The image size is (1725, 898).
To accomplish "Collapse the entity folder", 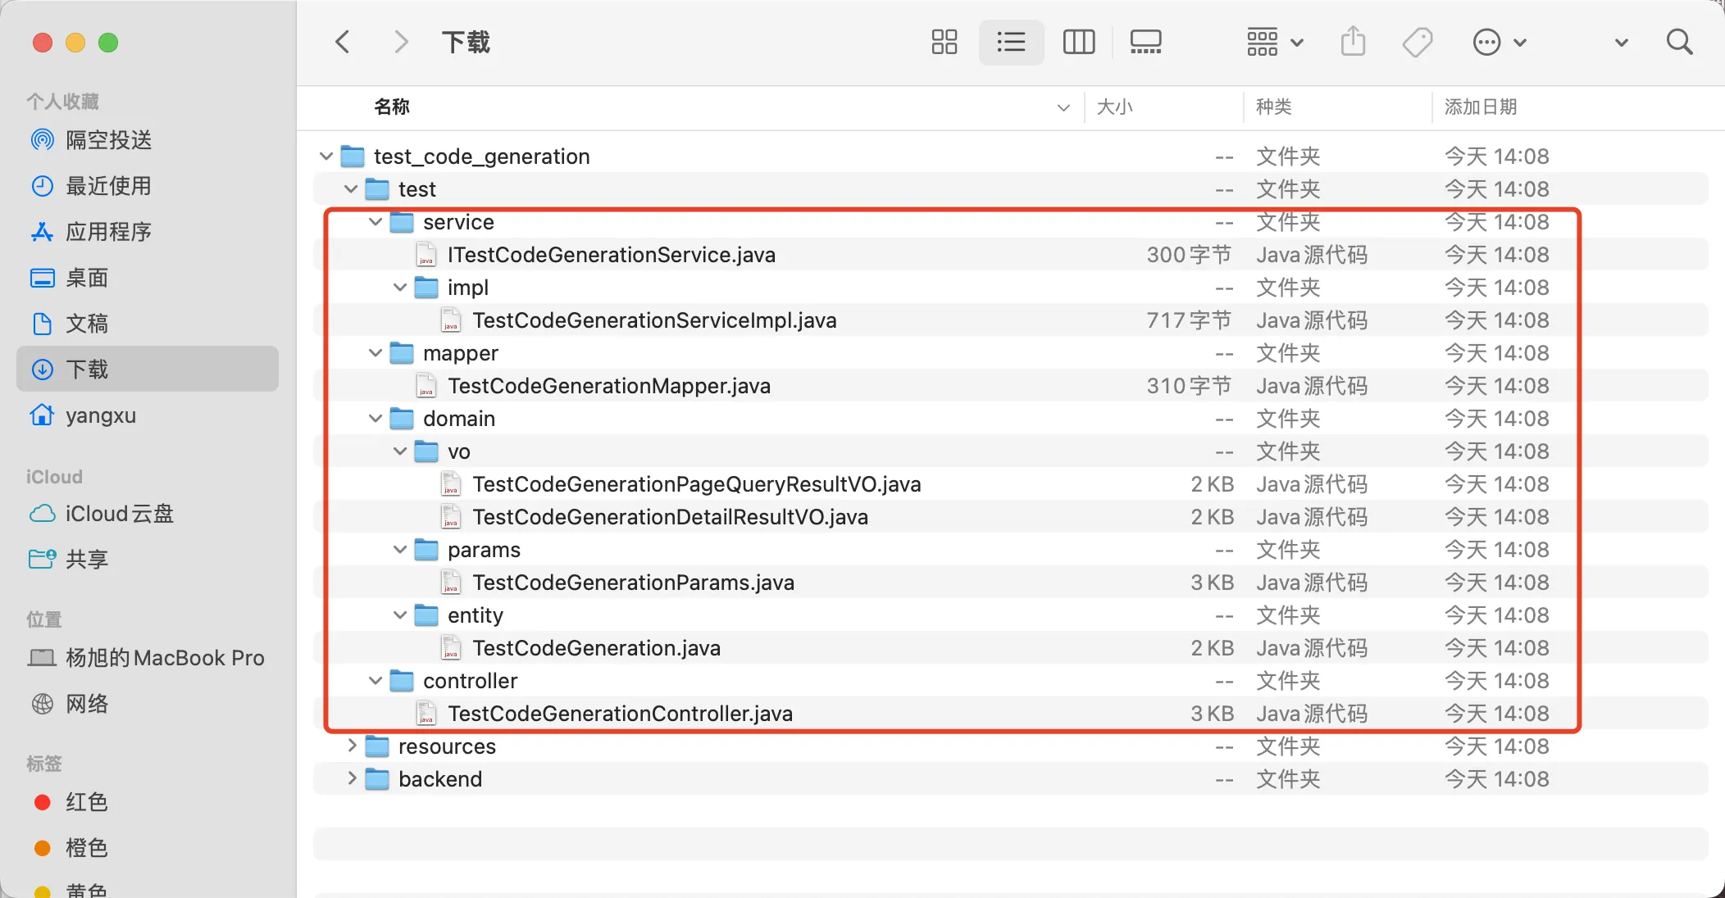I will (400, 615).
